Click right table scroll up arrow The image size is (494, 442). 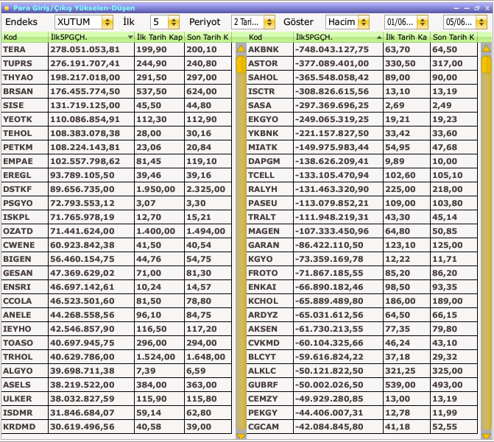pos(486,49)
